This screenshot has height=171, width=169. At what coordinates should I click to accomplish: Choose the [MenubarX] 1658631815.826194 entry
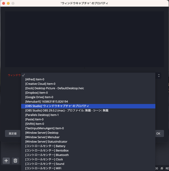88,102
